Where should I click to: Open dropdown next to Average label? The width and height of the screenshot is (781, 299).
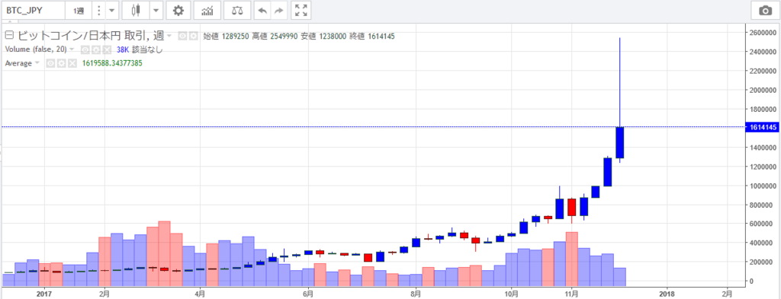[37, 63]
